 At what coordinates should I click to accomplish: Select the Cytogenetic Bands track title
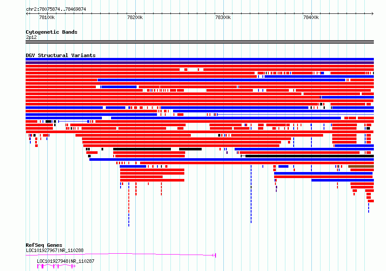52,32
